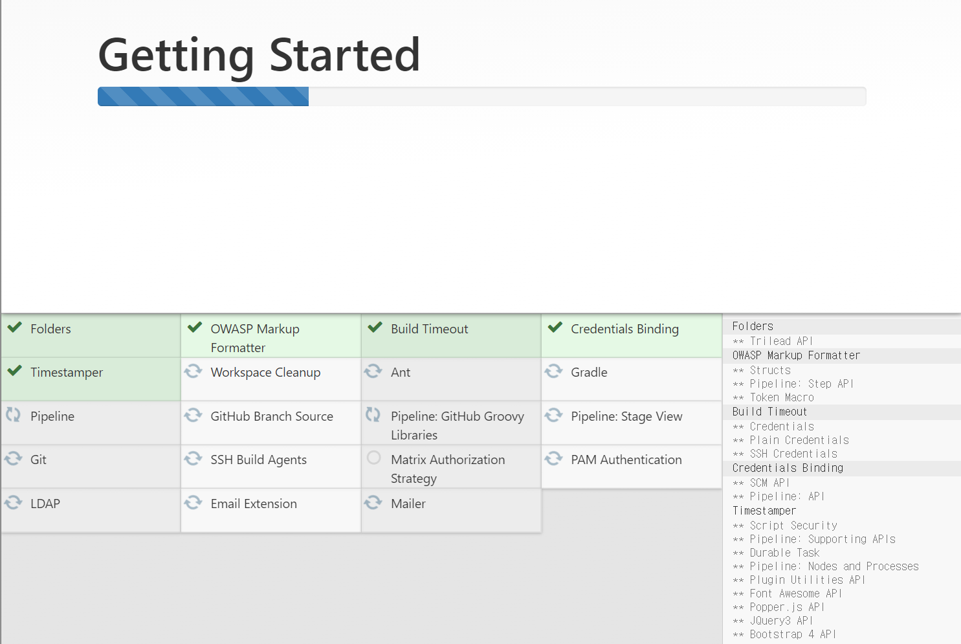
Task: Click the LDAP plugin label
Action: click(x=45, y=504)
